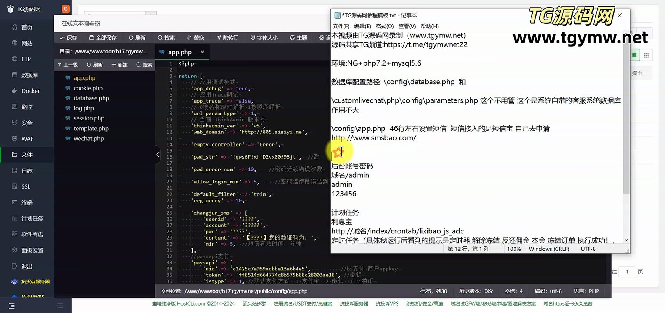The width and height of the screenshot is (665, 313).
Task: Open cookie.php in the file tree
Action: coord(88,88)
